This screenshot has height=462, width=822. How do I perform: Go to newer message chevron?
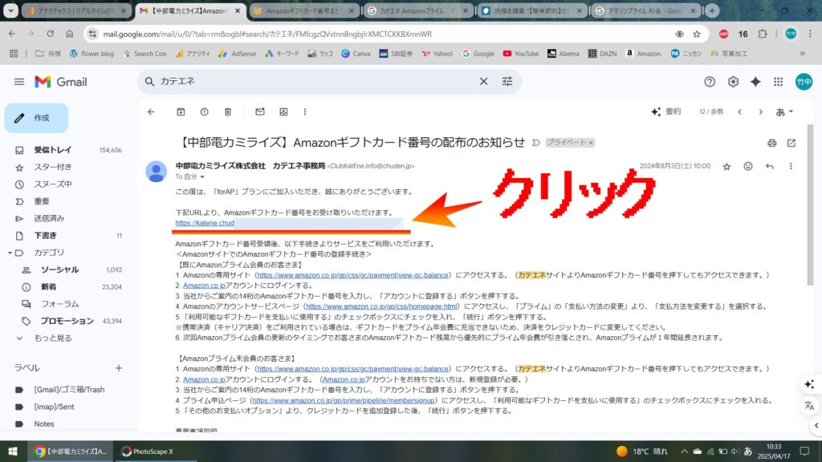coord(739,111)
